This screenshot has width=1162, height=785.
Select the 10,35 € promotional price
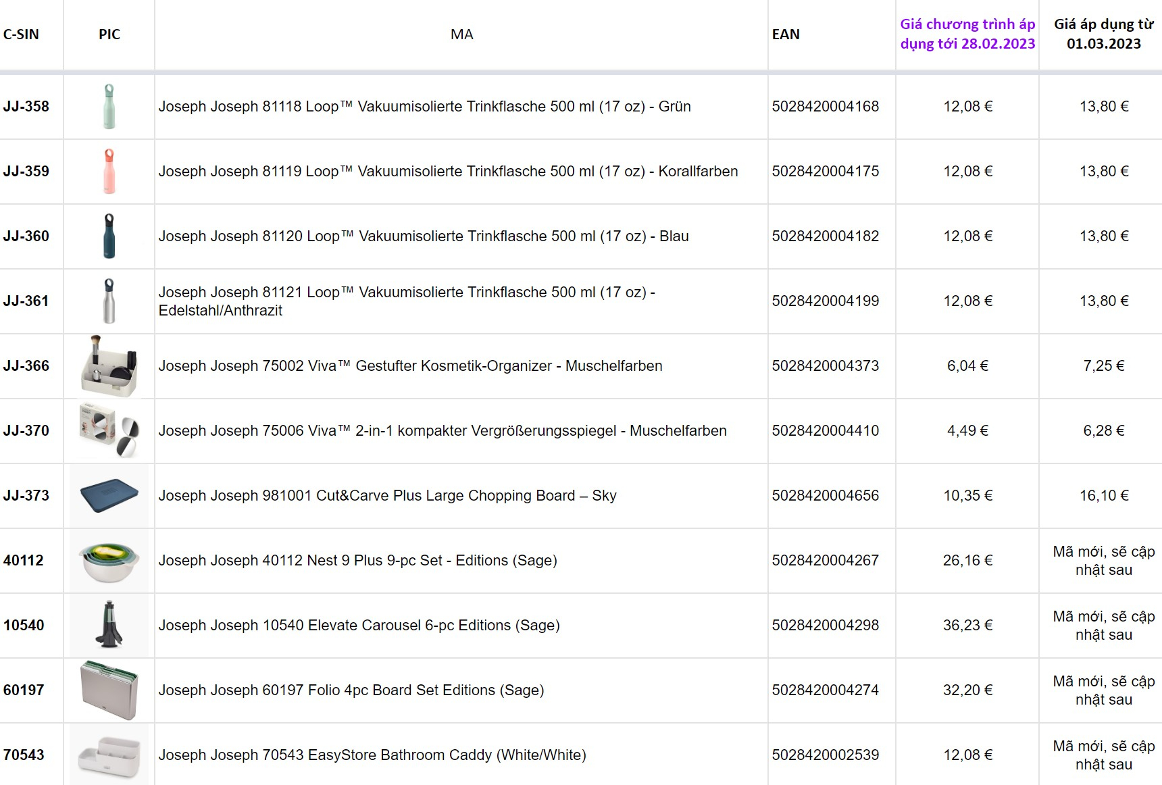[967, 495]
